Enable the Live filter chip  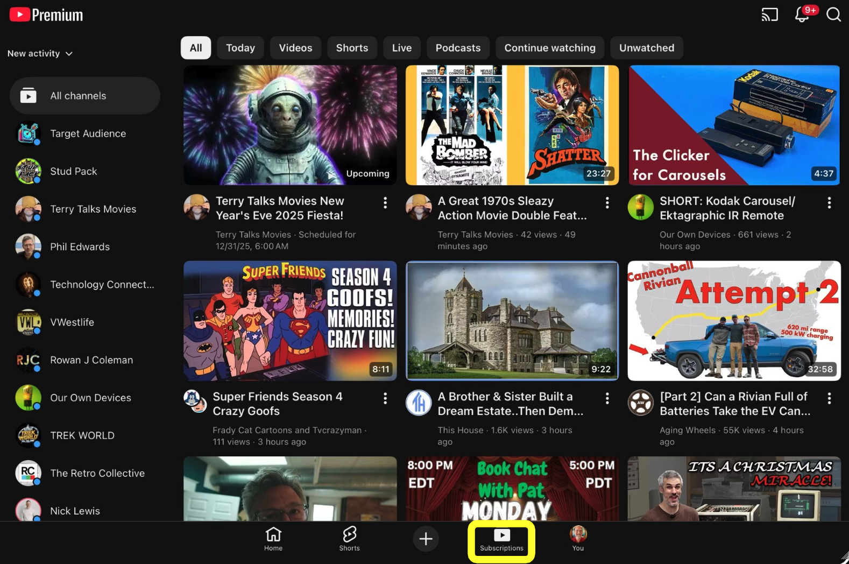click(401, 48)
